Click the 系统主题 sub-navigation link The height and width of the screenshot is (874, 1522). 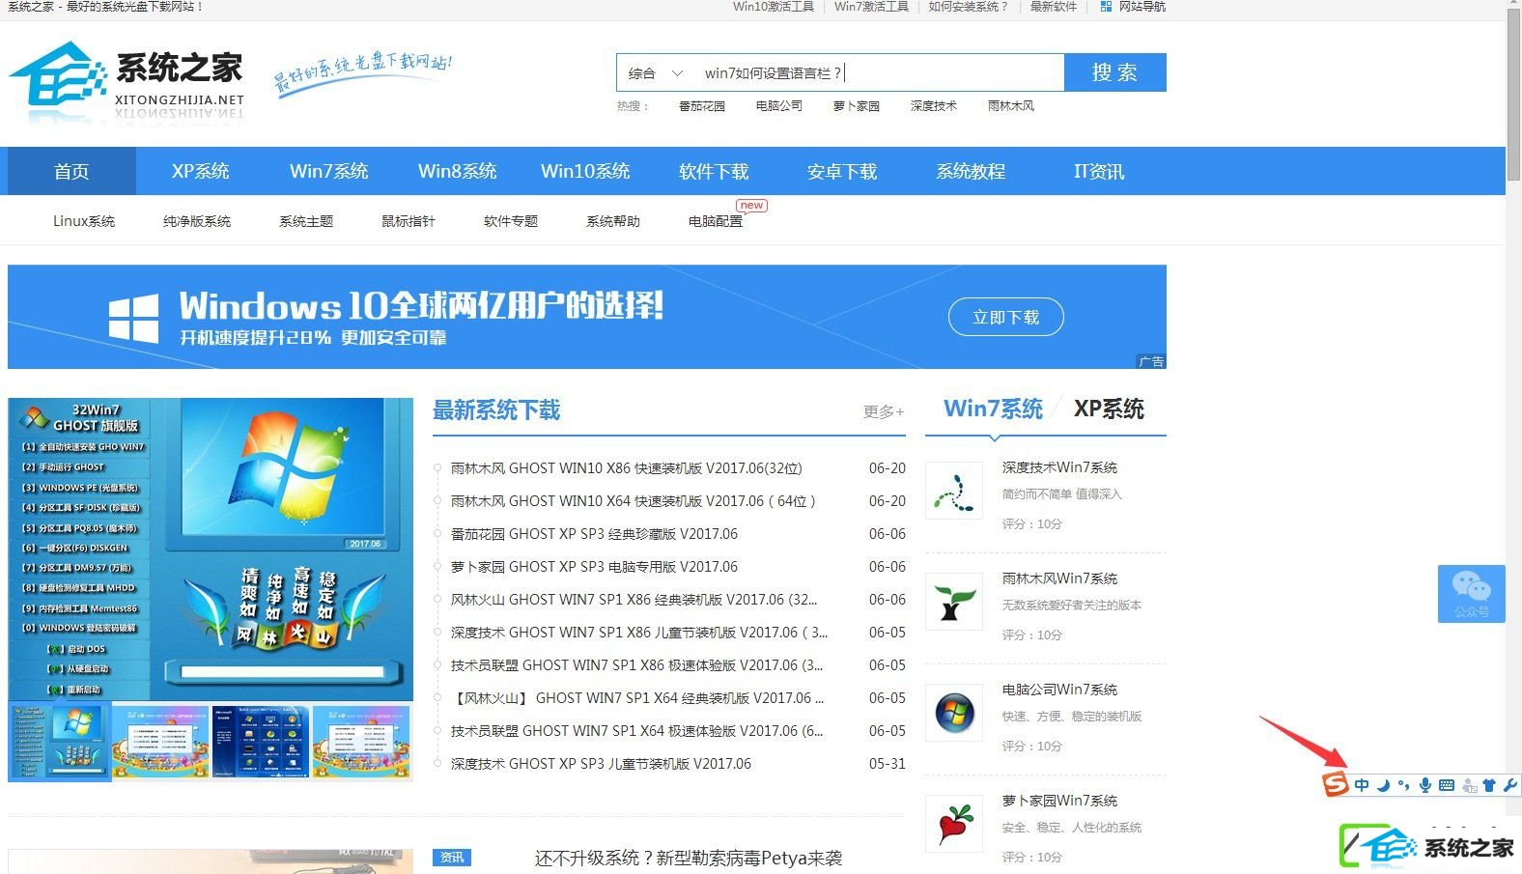(x=306, y=221)
